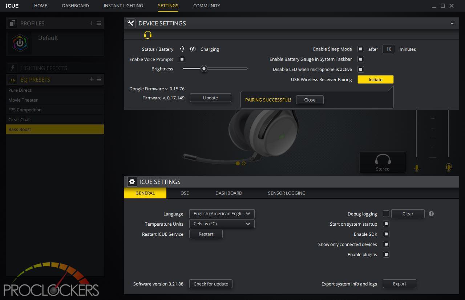The width and height of the screenshot is (465, 300).
Task: Open the Device Settings panel menu icon
Action: [x=453, y=23]
